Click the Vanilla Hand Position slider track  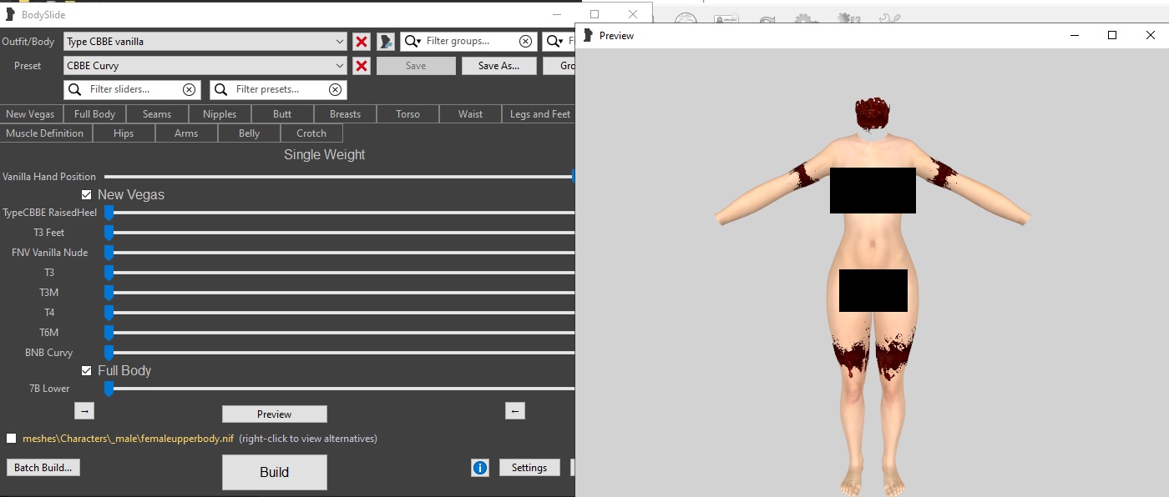[x=338, y=177]
